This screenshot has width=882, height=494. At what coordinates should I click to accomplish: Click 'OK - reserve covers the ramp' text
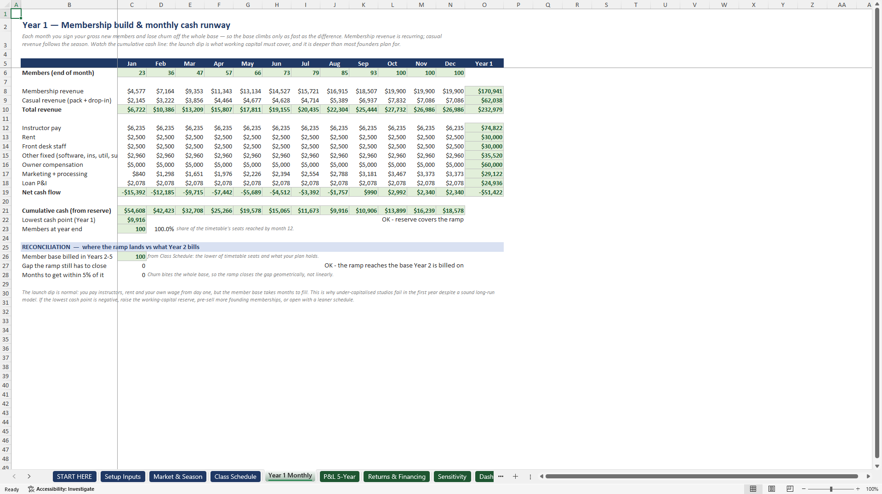tap(422, 220)
